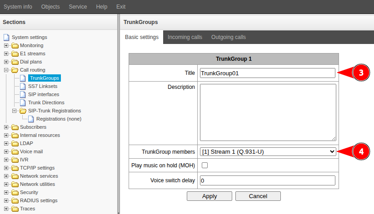The height and width of the screenshot is (214, 374).
Task: Expand the E1 streams tree node
Action: (6, 53)
